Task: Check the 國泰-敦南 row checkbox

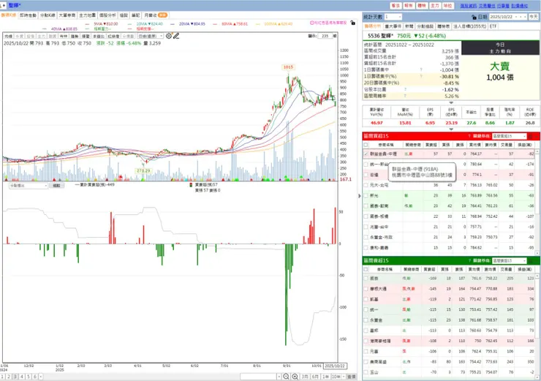Action: [x=366, y=206]
